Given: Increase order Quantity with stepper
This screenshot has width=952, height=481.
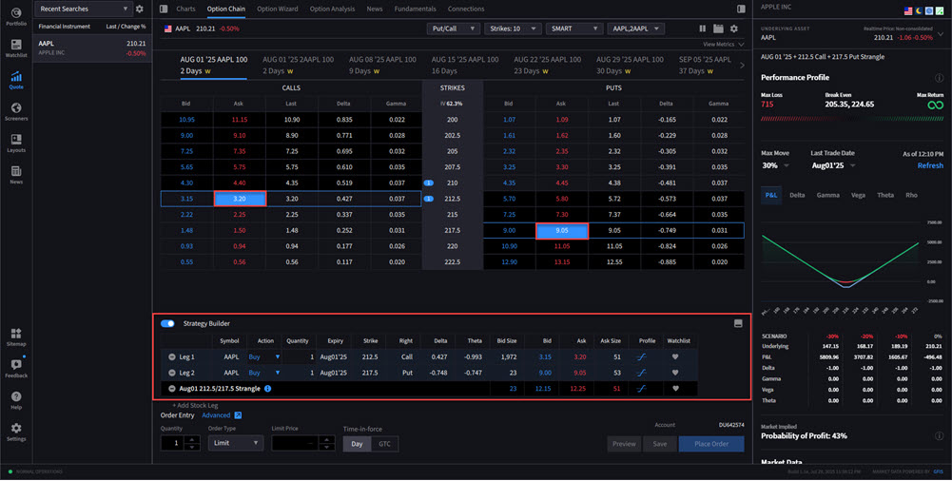Looking at the screenshot, I should pos(192,440).
